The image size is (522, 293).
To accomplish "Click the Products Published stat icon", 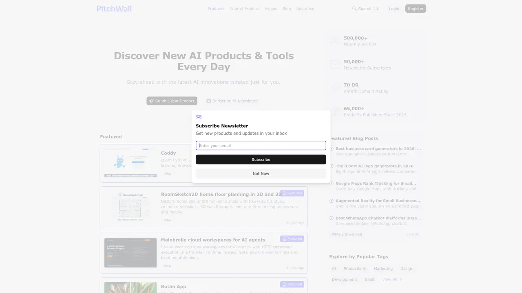I will [x=335, y=112].
